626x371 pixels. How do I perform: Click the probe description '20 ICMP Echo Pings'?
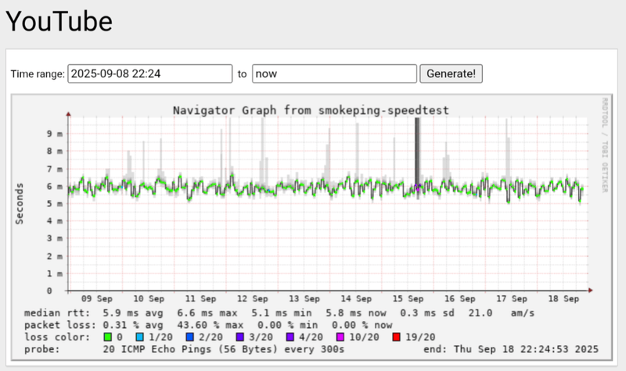click(159, 349)
